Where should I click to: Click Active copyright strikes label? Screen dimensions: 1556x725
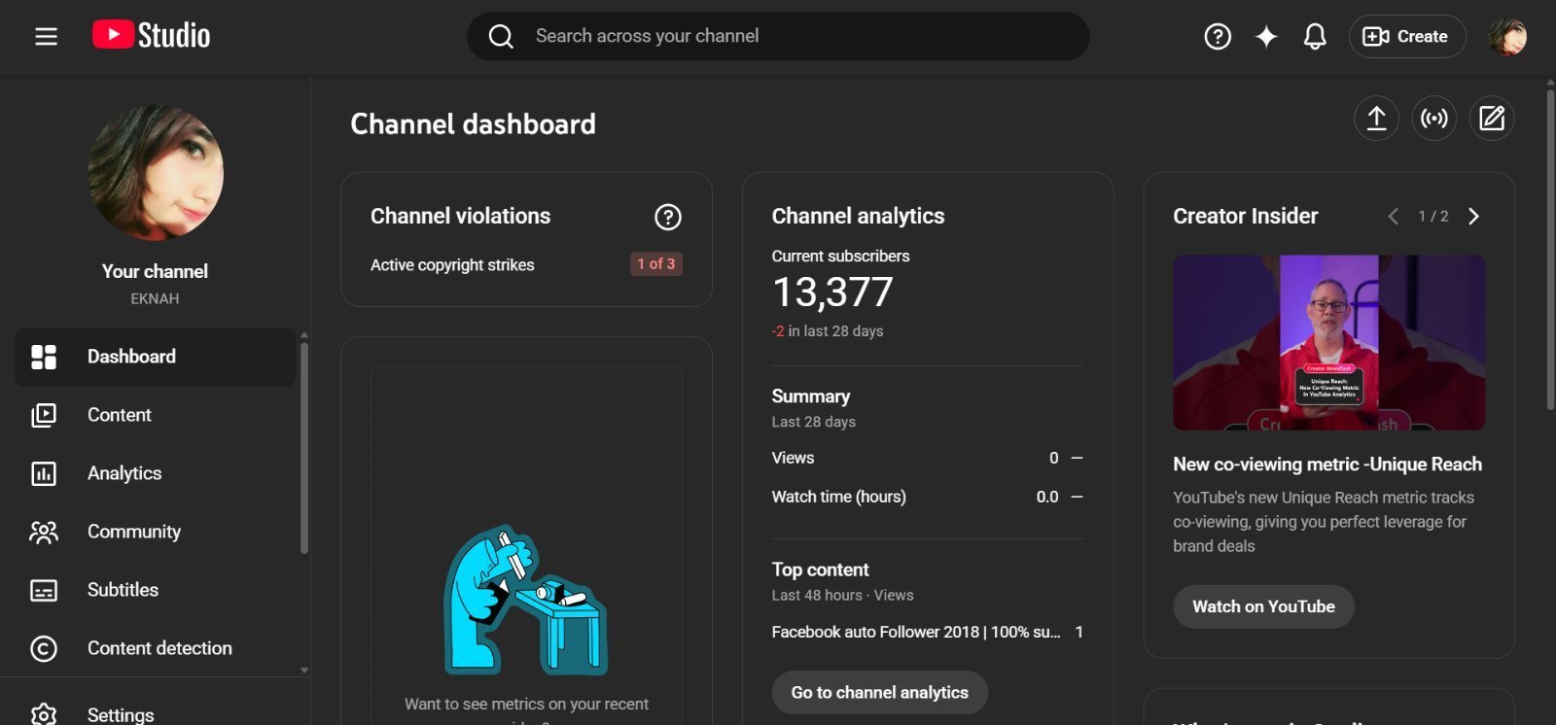[x=452, y=265]
